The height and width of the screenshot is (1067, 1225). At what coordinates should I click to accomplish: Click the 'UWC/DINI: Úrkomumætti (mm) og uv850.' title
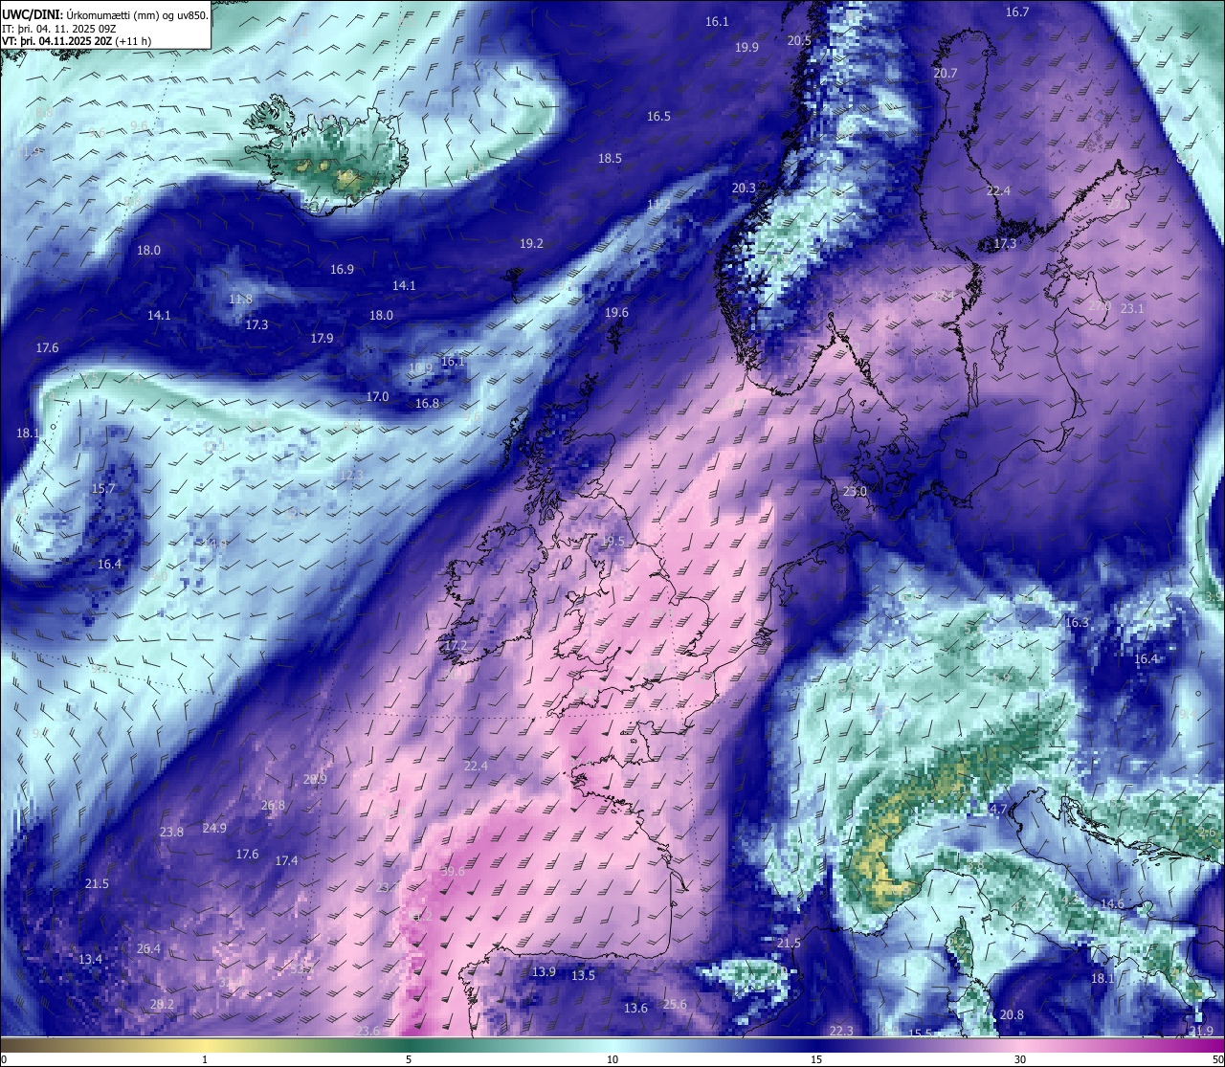point(105,13)
